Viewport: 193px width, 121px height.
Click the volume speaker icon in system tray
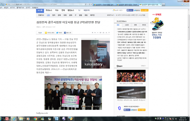pos(176,119)
